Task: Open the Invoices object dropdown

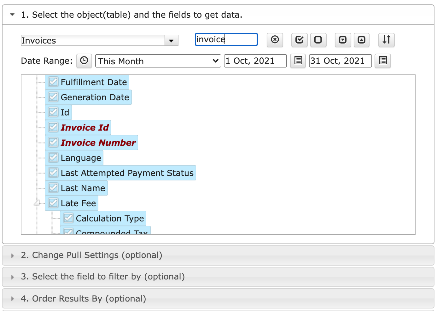Action: (x=171, y=41)
